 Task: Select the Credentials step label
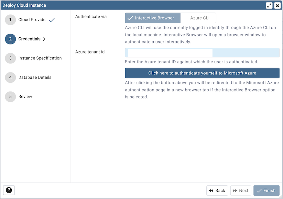[x=29, y=39]
